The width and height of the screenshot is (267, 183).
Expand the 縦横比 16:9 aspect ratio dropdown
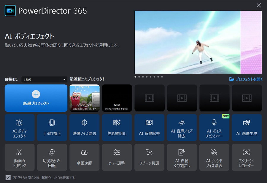coord(64,79)
